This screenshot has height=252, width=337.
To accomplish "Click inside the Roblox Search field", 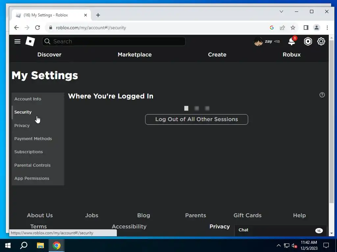I will 114,41.
